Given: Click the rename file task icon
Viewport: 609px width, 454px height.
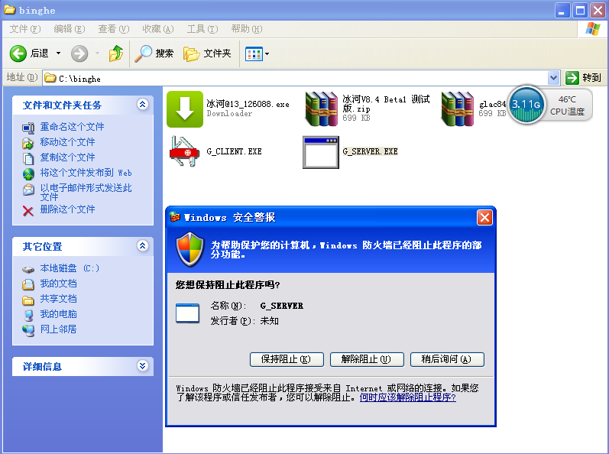Looking at the screenshot, I should coord(28,128).
